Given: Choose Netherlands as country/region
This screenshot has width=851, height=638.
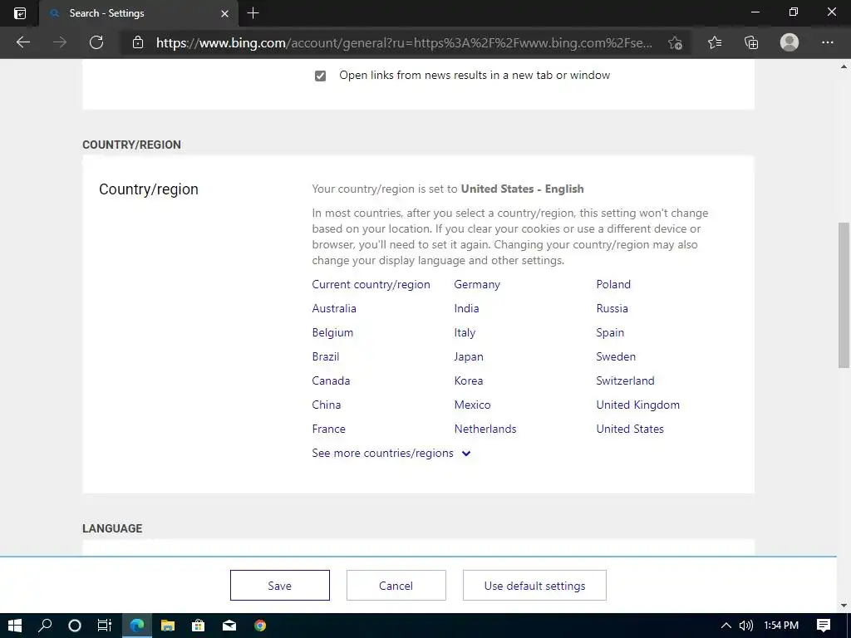Looking at the screenshot, I should click(x=485, y=429).
